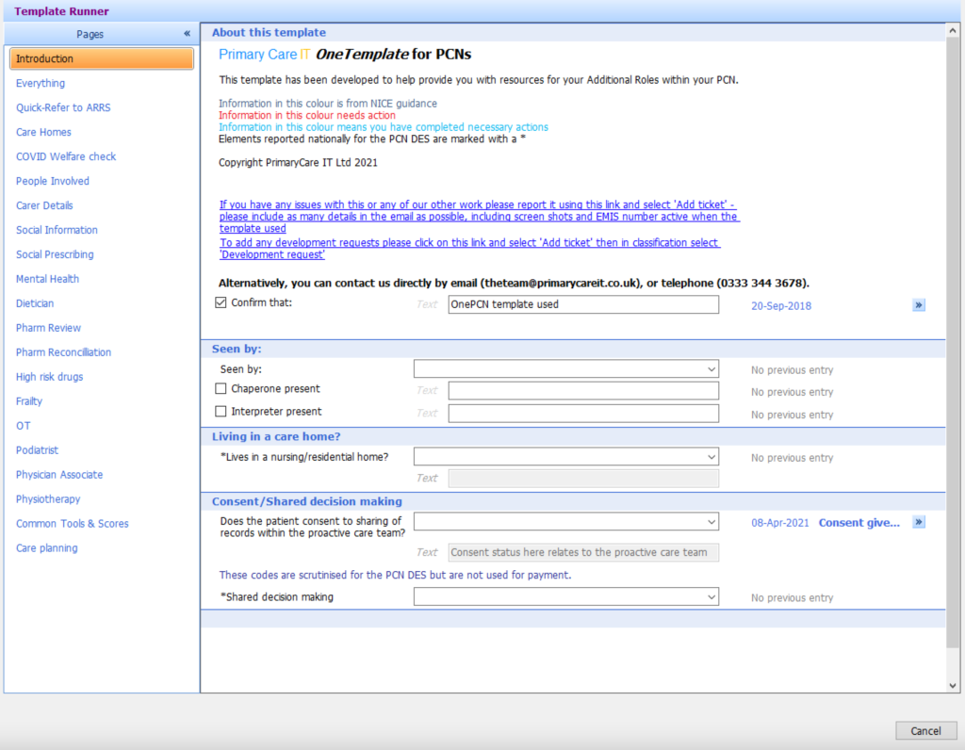This screenshot has height=750, width=965.
Task: Click the care home text field
Action: point(583,479)
